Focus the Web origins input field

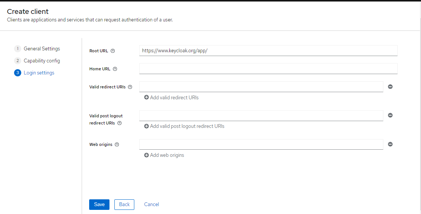(261, 144)
